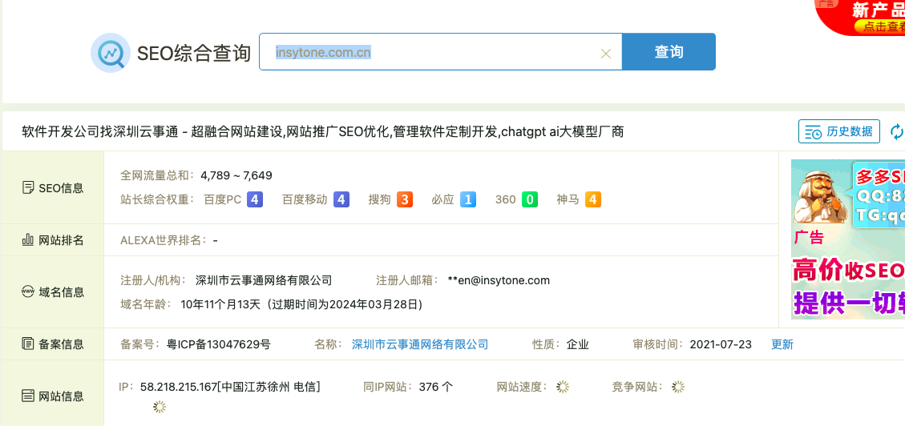The image size is (905, 426).
Task: Click the 神马 weight badge 4
Action: 593,199
